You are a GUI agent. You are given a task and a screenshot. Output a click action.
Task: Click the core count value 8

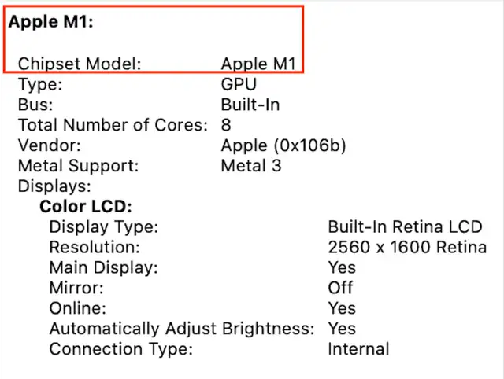click(226, 125)
